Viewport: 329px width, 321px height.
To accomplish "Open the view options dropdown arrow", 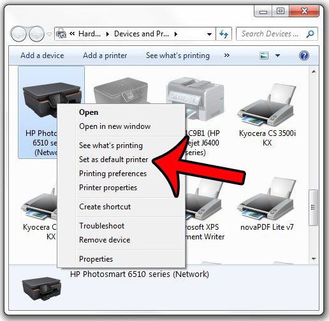I will tap(277, 56).
